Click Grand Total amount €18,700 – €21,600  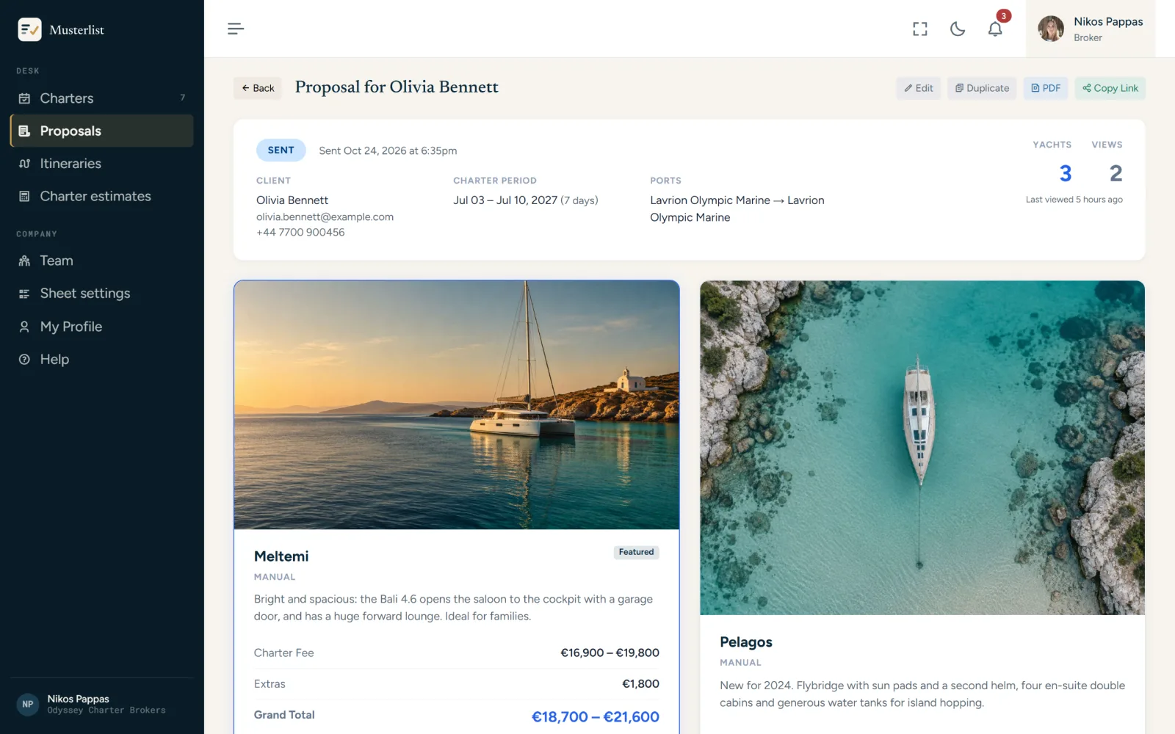(x=595, y=716)
